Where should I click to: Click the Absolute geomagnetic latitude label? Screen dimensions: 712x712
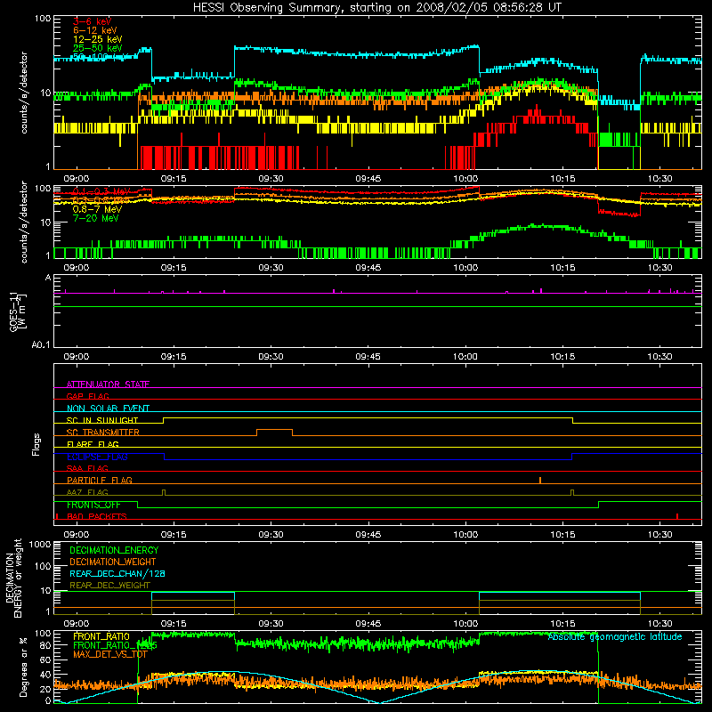point(615,636)
